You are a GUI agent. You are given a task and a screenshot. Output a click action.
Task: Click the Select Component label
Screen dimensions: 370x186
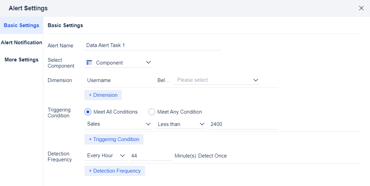pos(61,63)
